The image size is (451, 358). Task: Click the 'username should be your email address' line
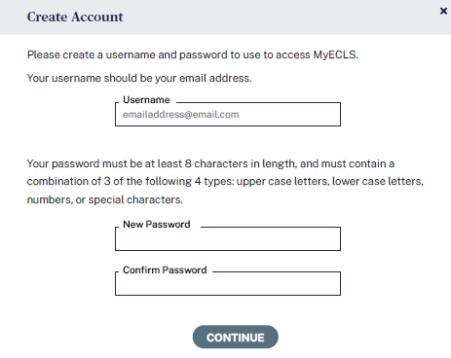point(139,78)
